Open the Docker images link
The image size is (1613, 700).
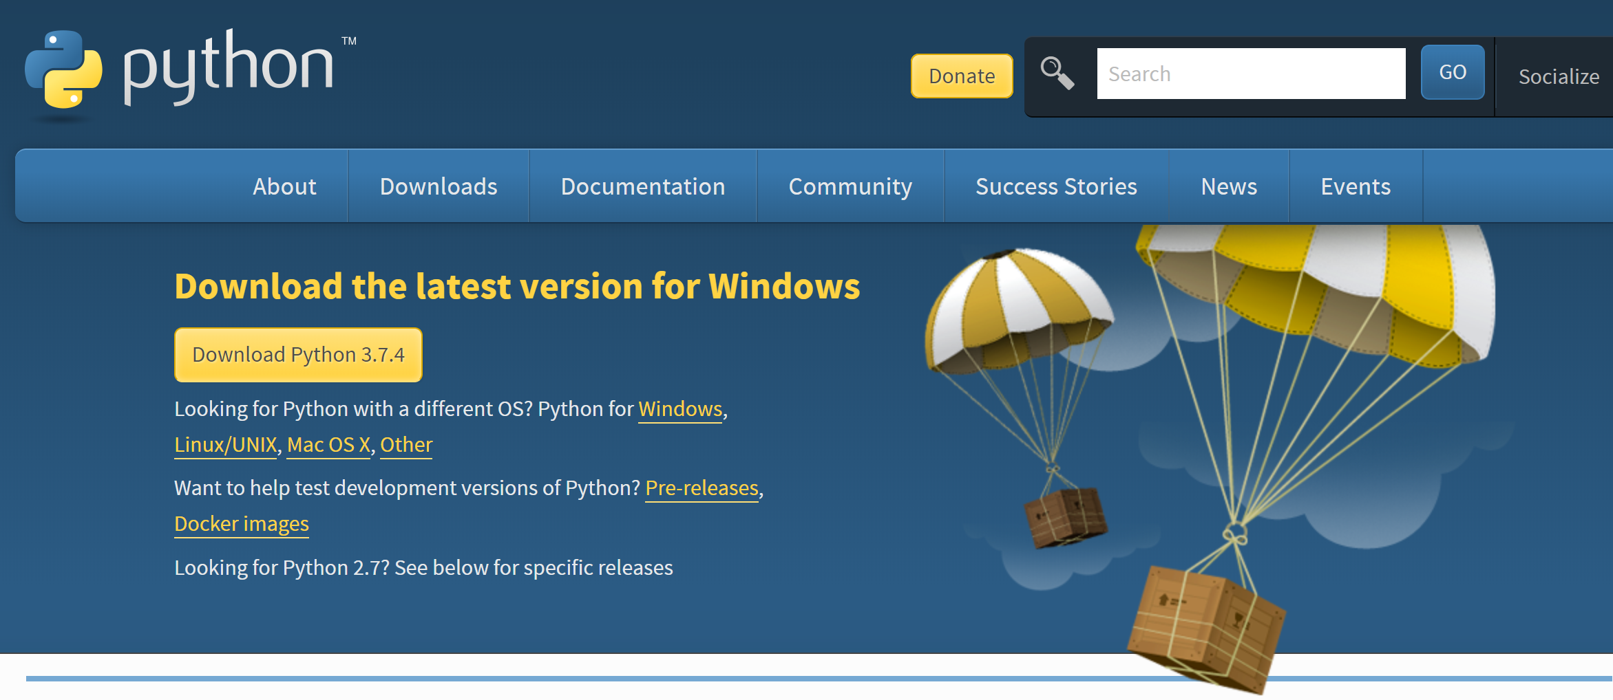(x=242, y=524)
